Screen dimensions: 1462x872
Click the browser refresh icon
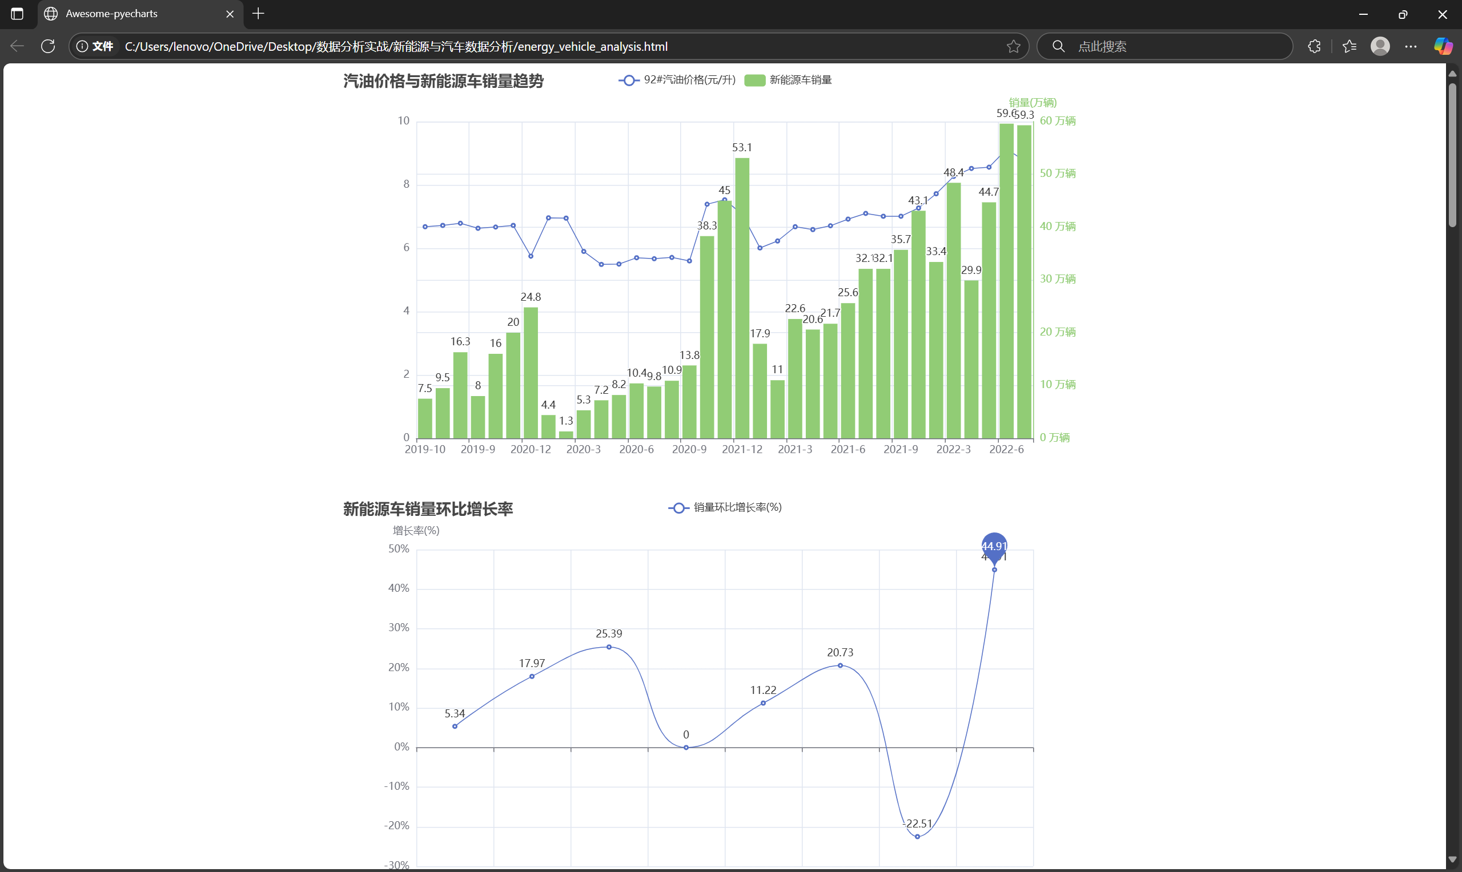(48, 46)
